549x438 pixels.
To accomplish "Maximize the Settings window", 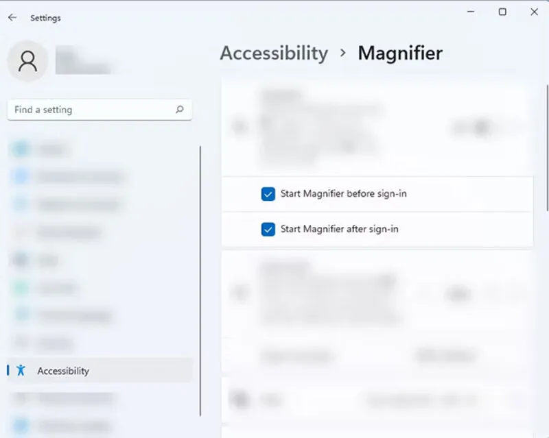I will coord(502,12).
